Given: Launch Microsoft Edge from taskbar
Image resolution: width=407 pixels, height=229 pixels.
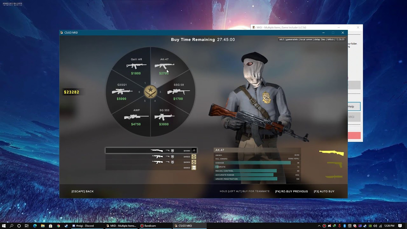Looking at the screenshot, I should pyautogui.click(x=35, y=226).
